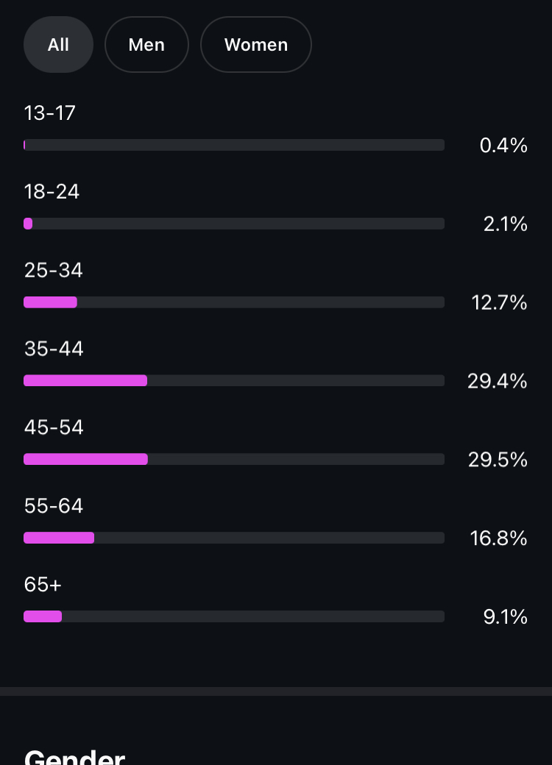Click the 18-24 age bar
The width and height of the screenshot is (552, 765).
click(x=234, y=224)
